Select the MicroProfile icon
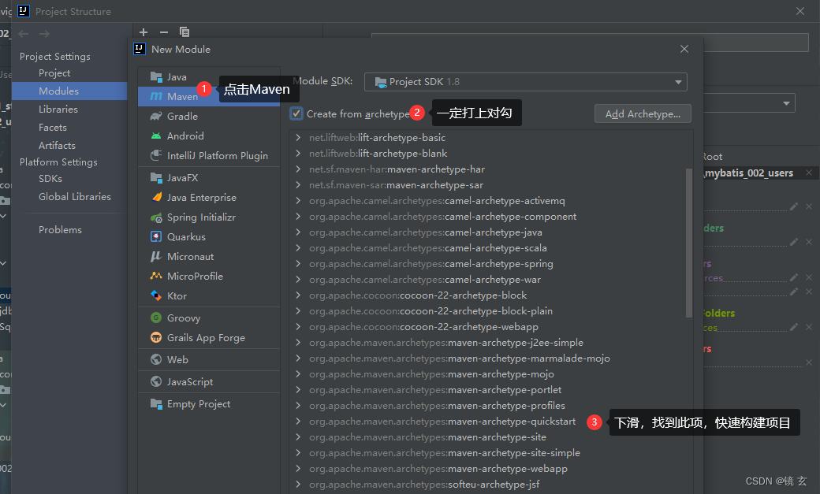The height and width of the screenshot is (494, 820). coord(156,276)
